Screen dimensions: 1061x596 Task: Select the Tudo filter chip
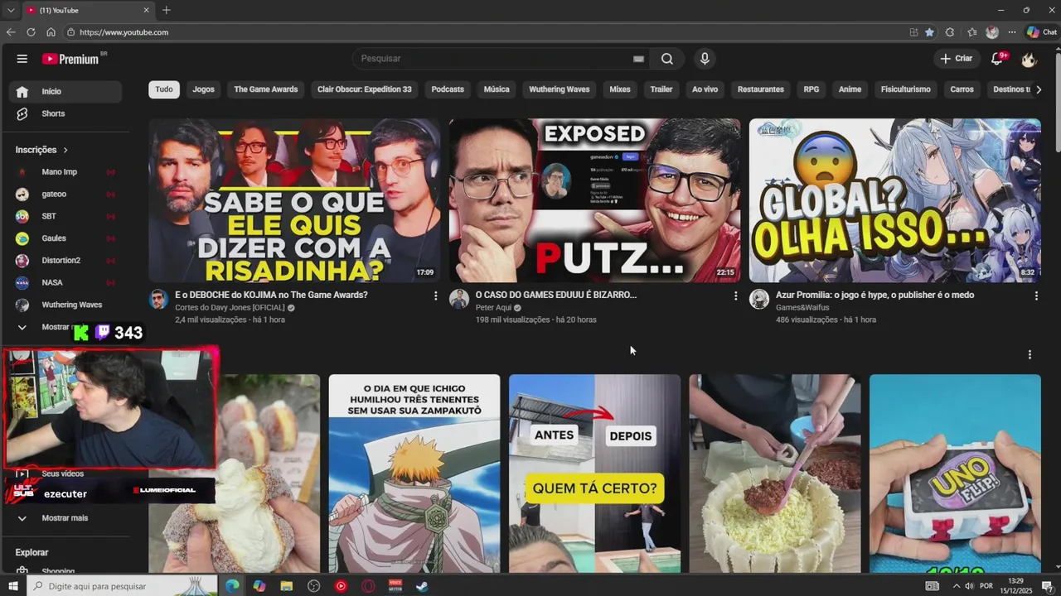[x=164, y=89]
